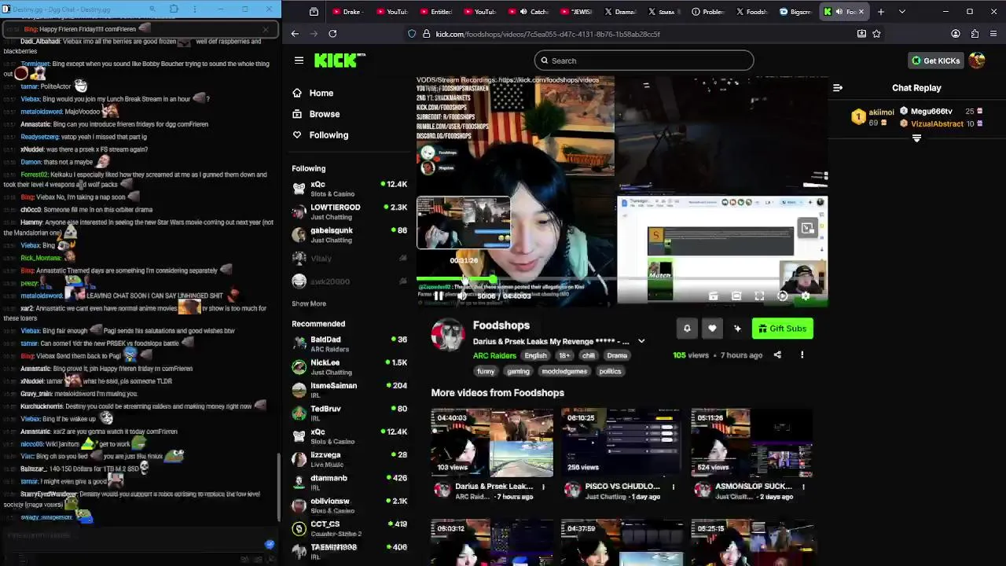1006x566 pixels.
Task: Open Following in Kick sidebar
Action: [329, 135]
